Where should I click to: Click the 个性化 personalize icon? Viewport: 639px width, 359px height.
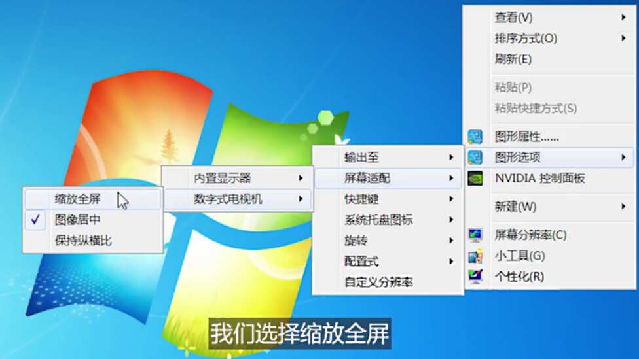pyautogui.click(x=475, y=277)
